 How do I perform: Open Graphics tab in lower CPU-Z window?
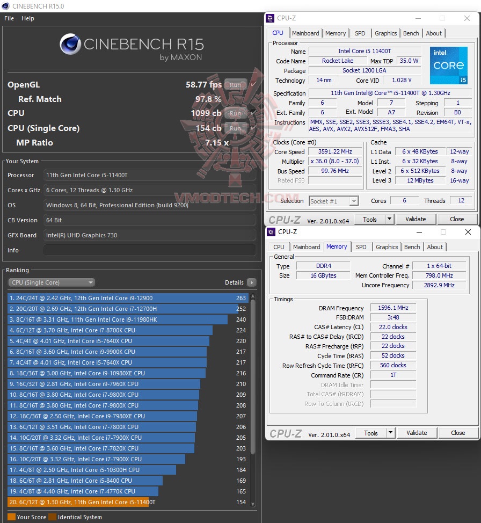pyautogui.click(x=387, y=247)
